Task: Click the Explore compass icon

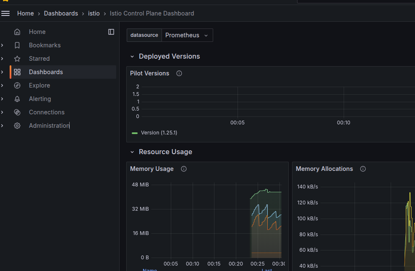Action: coord(17,85)
